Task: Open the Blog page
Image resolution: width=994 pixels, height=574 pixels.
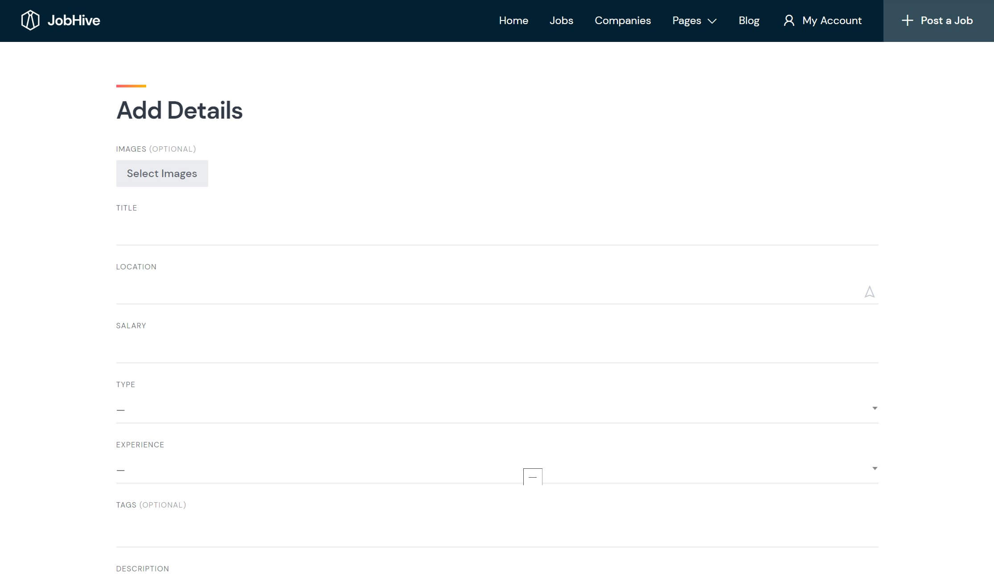Action: 749,21
